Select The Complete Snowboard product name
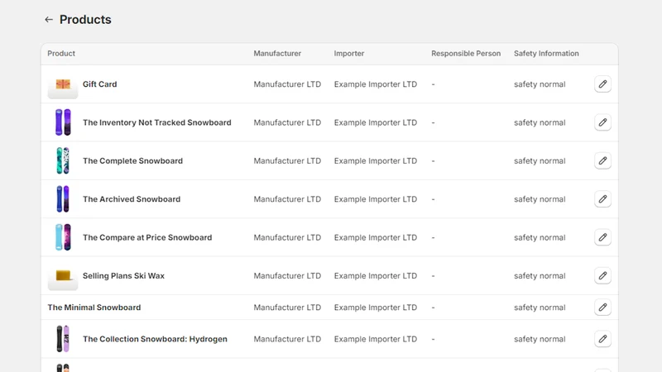This screenshot has width=662, height=372. [132, 160]
